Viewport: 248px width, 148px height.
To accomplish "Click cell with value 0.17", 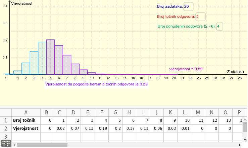I will pos(129,129).
